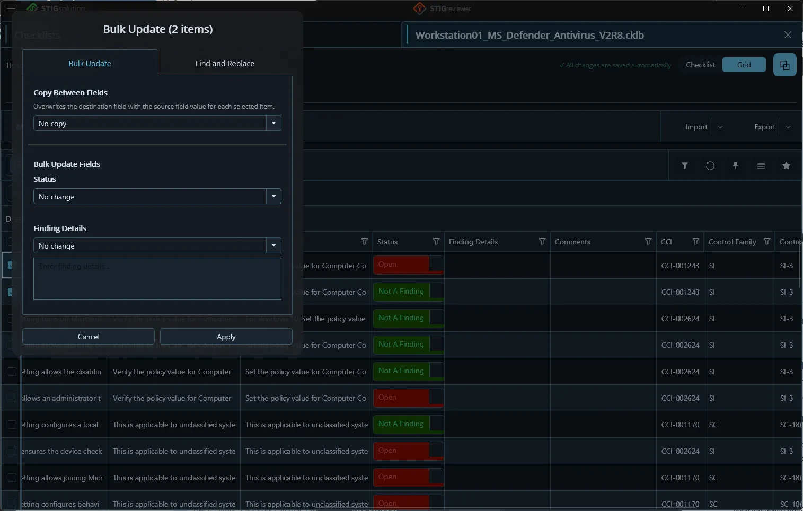Click 'SC-18(' cell in 'etting allows joining Micr' row
The height and width of the screenshot is (511, 803).
[x=790, y=478]
